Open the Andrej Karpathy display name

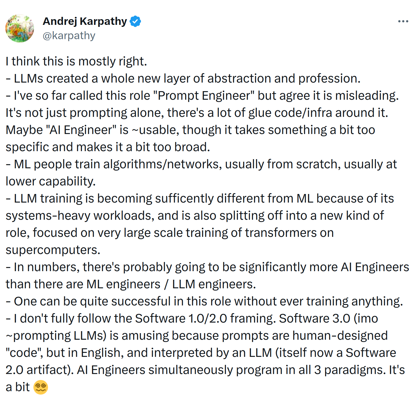[x=85, y=21]
